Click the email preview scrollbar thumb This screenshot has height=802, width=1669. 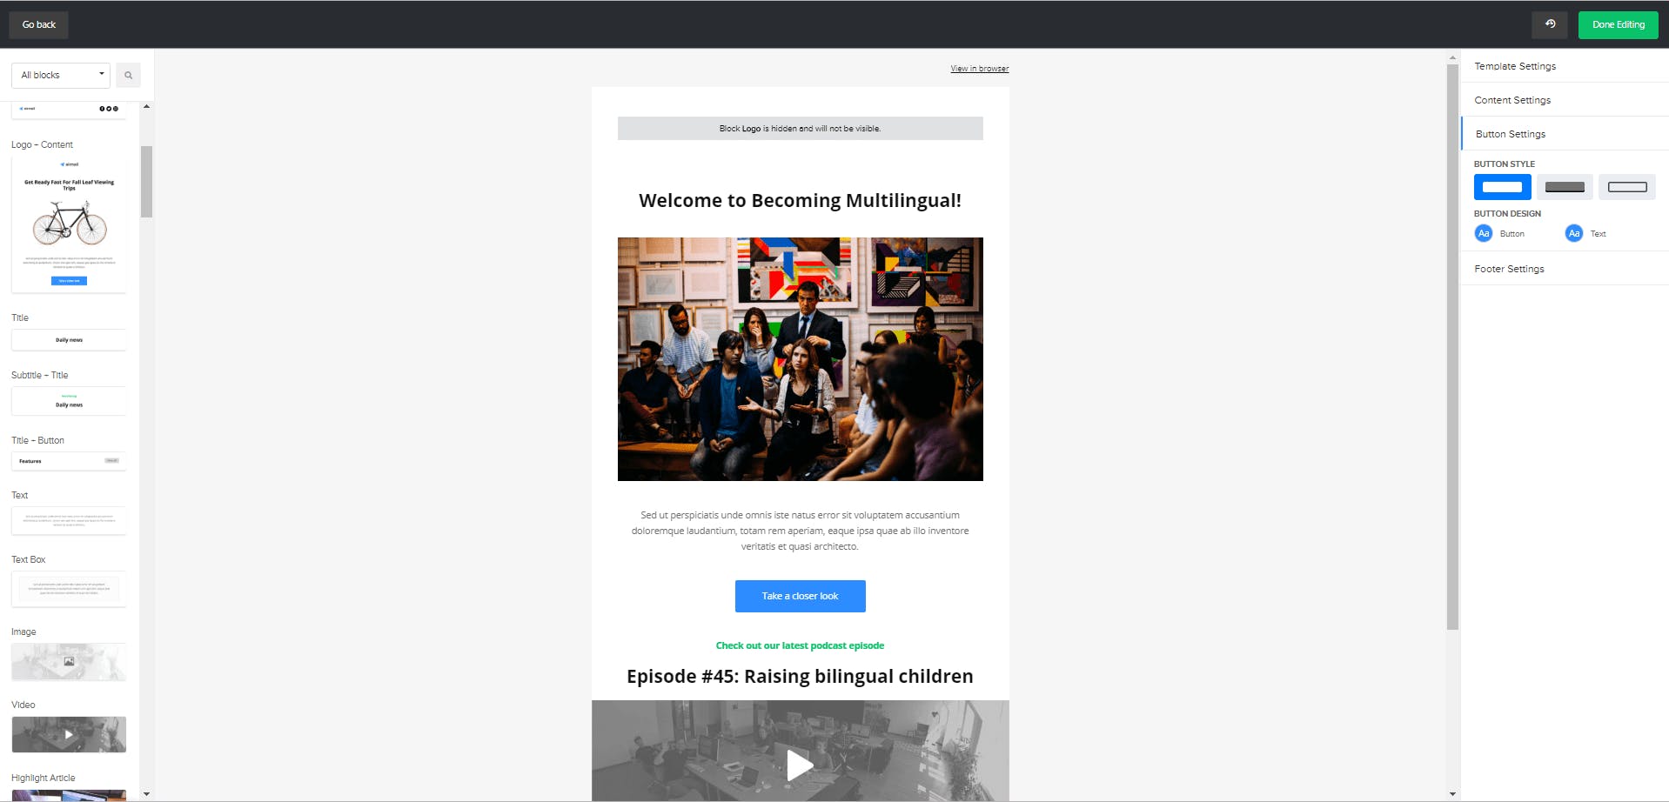[1452, 346]
